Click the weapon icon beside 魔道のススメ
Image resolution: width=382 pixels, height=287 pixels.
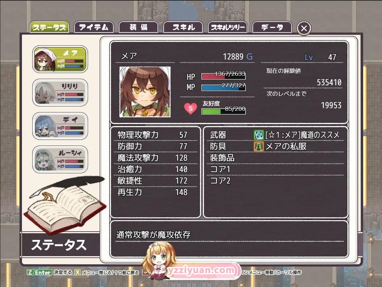259,135
